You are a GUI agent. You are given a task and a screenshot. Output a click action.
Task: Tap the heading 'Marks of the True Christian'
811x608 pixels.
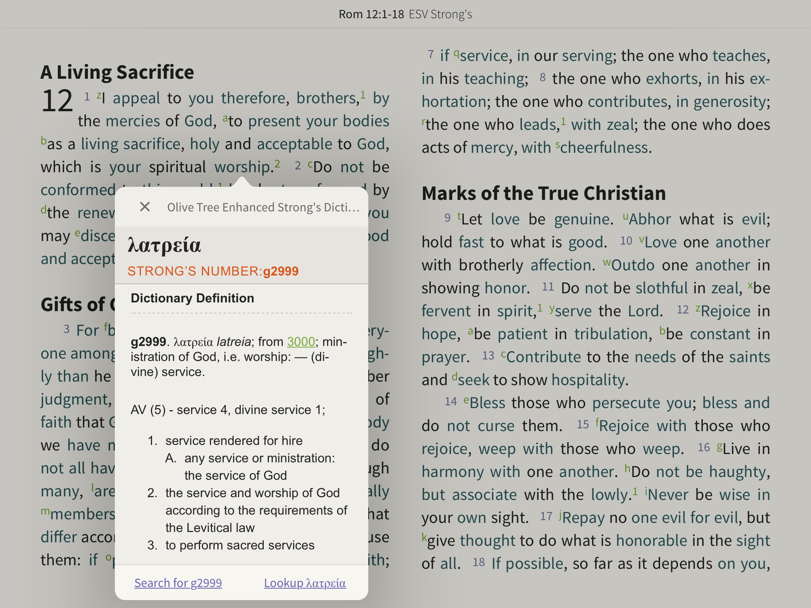click(544, 193)
